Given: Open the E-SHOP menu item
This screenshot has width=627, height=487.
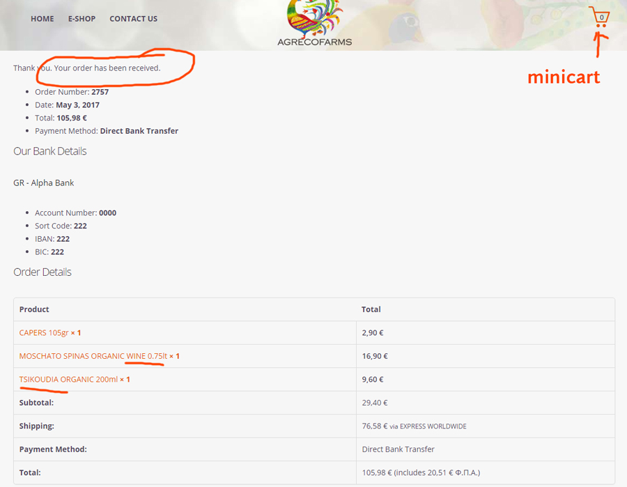Looking at the screenshot, I should coord(82,19).
